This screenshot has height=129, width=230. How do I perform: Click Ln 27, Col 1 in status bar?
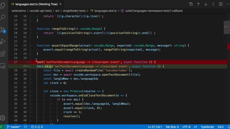tap(155, 127)
